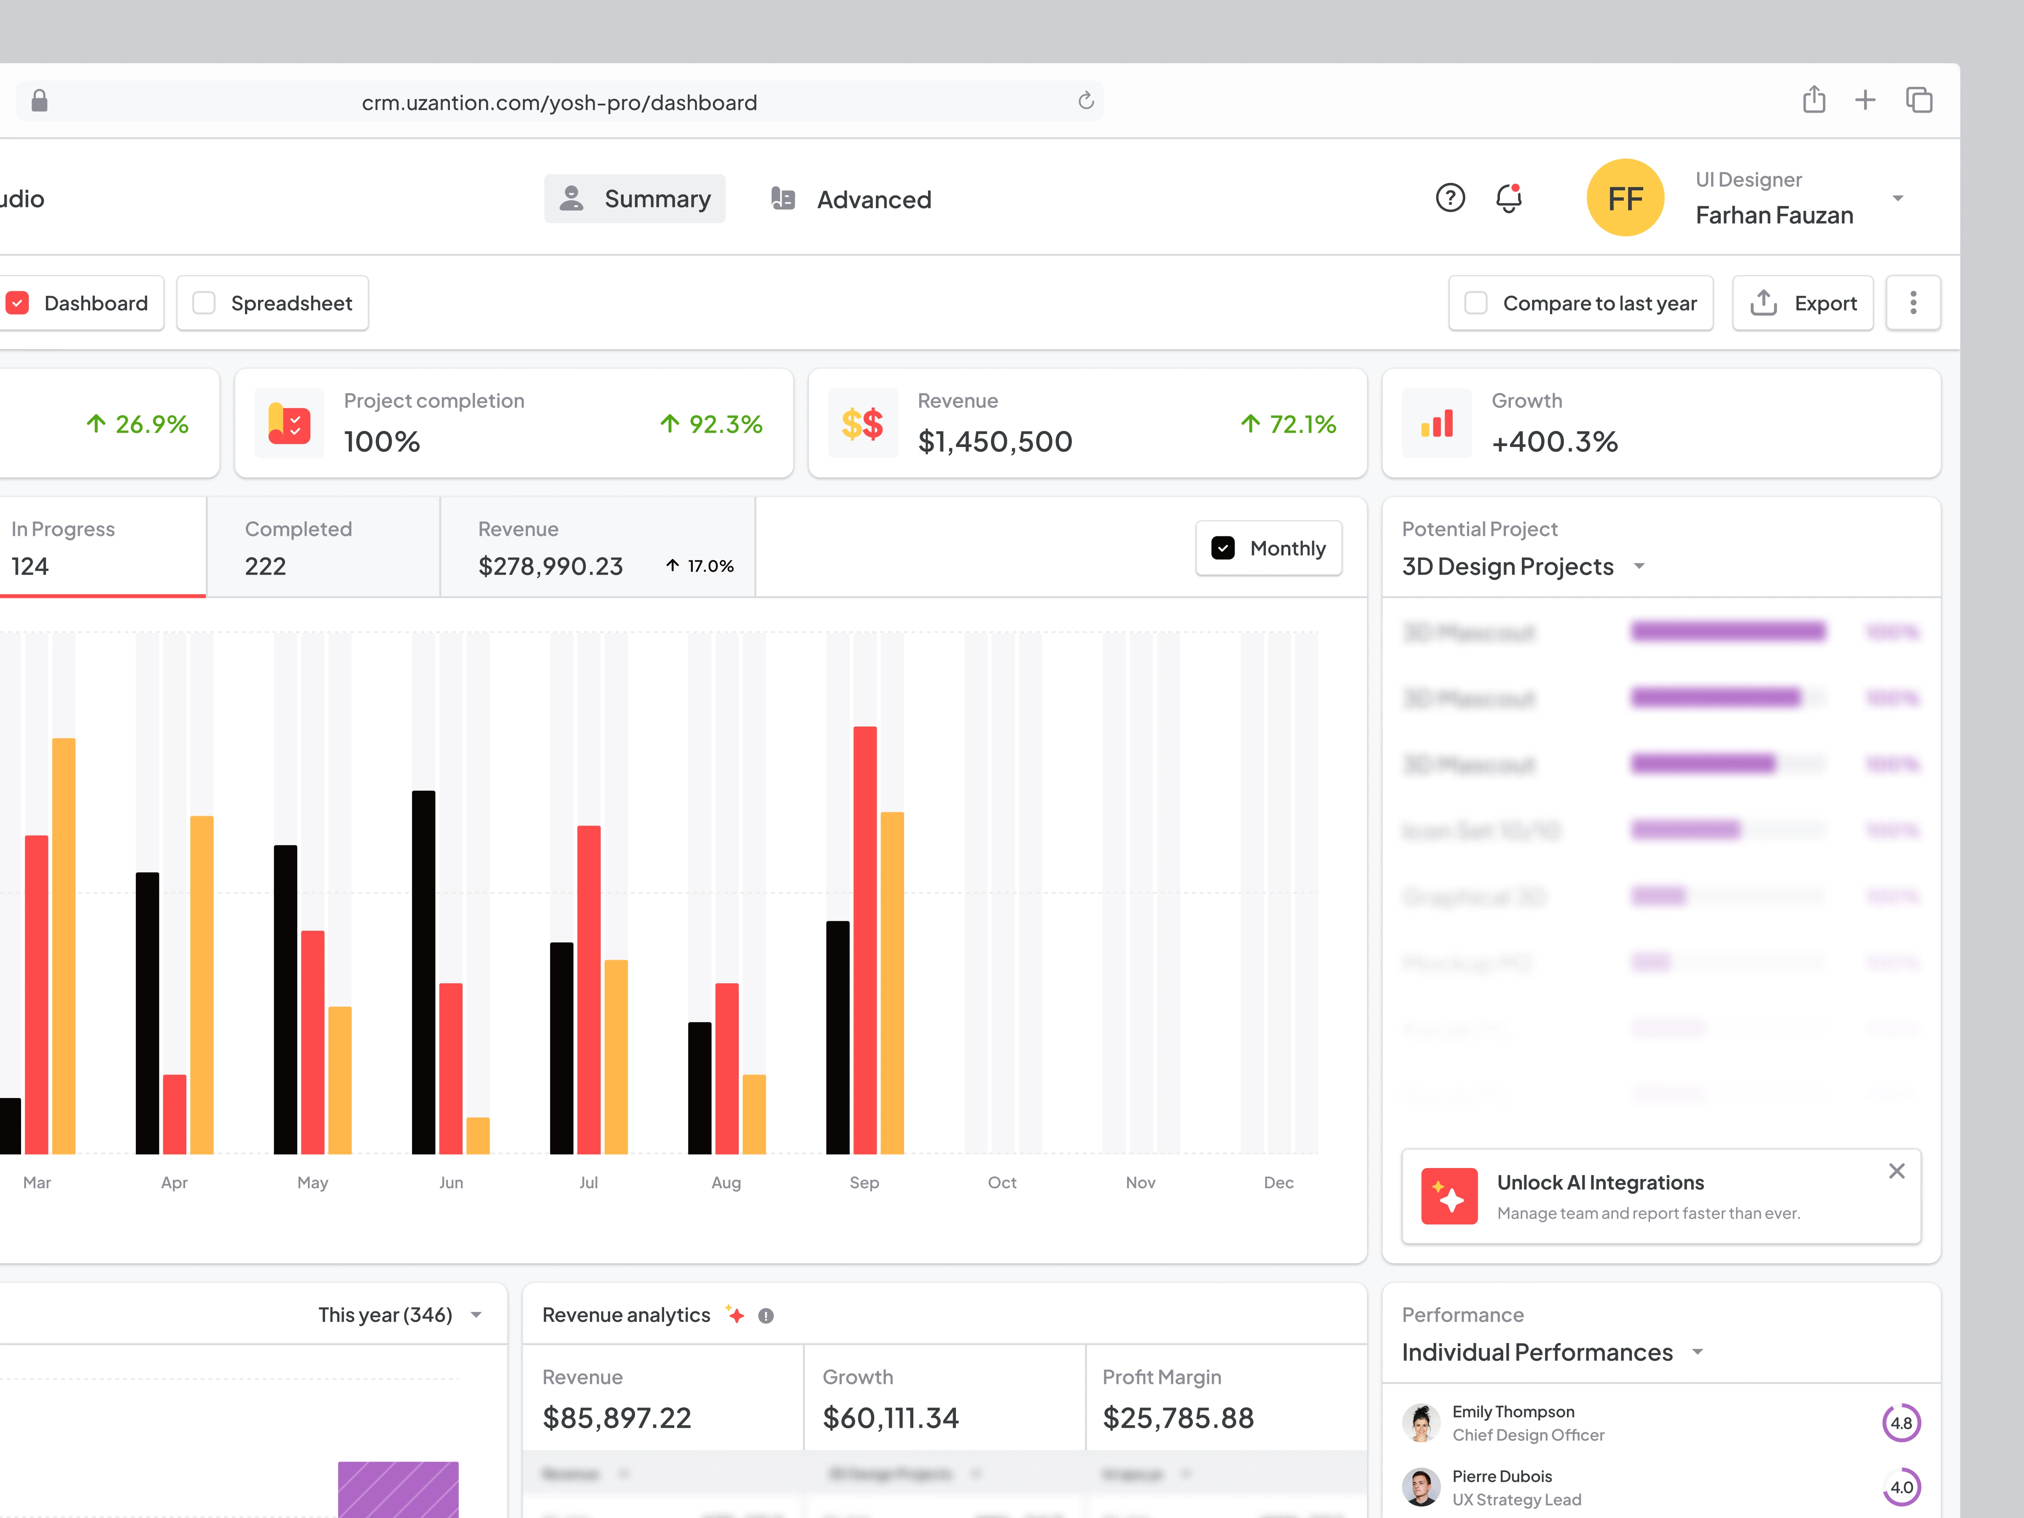The height and width of the screenshot is (1518, 2024).
Task: Reload the page with the refresh icon
Action: (1085, 102)
